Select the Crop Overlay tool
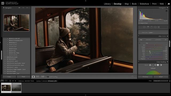171x96 pixels. (x=140, y=27)
